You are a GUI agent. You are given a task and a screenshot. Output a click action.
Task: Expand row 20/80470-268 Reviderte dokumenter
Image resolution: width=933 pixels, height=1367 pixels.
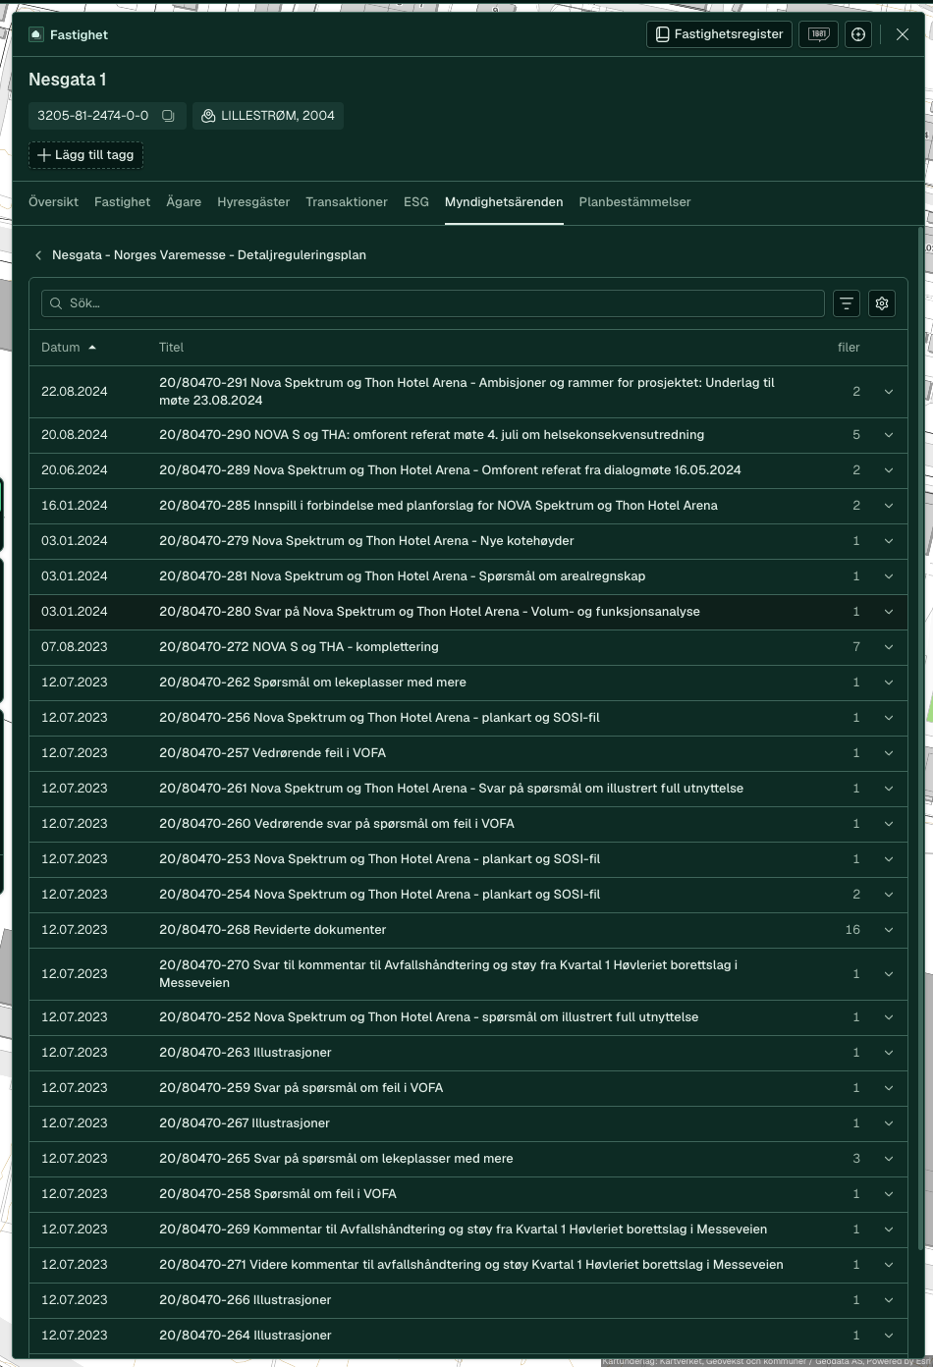point(889,930)
